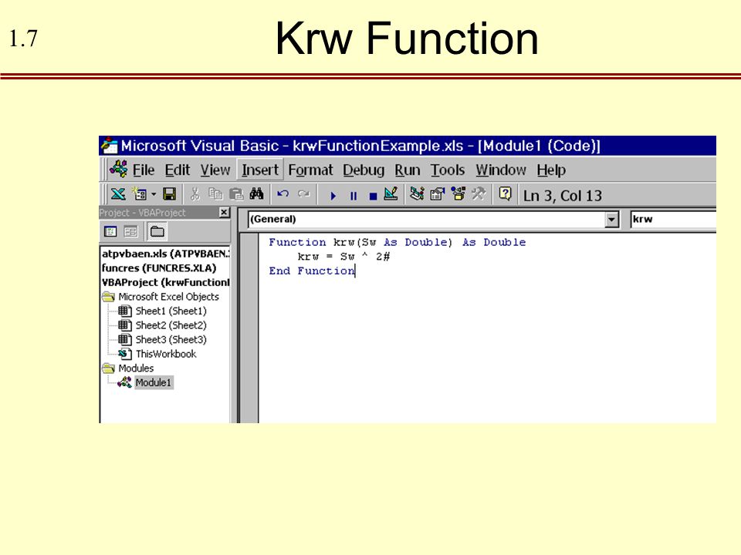
Task: Click the Undo arrow icon
Action: [x=283, y=194]
